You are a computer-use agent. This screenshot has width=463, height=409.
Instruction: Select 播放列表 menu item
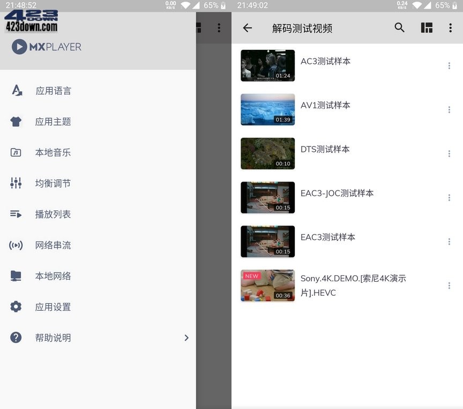click(x=53, y=214)
